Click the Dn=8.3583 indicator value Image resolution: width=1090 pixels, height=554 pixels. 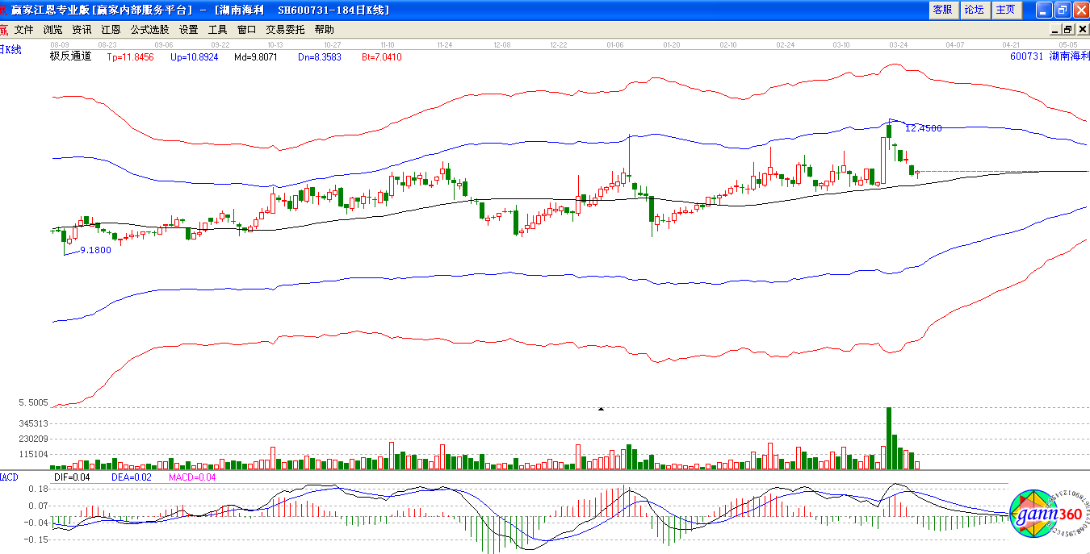pos(319,57)
